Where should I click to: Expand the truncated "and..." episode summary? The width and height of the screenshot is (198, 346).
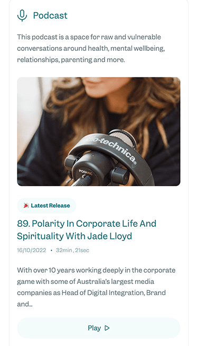25,304
